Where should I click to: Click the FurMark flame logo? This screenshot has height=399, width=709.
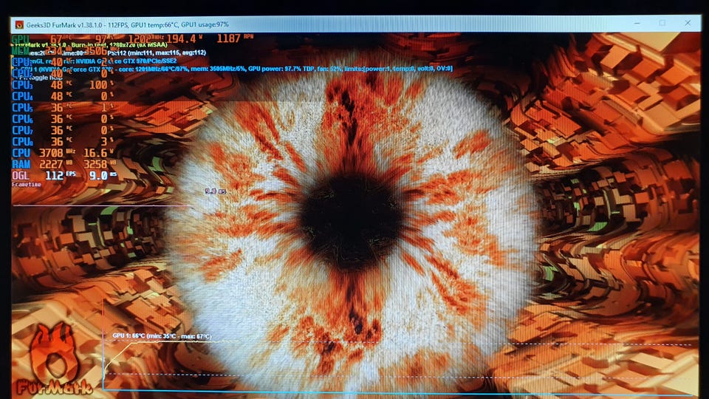coord(54,359)
